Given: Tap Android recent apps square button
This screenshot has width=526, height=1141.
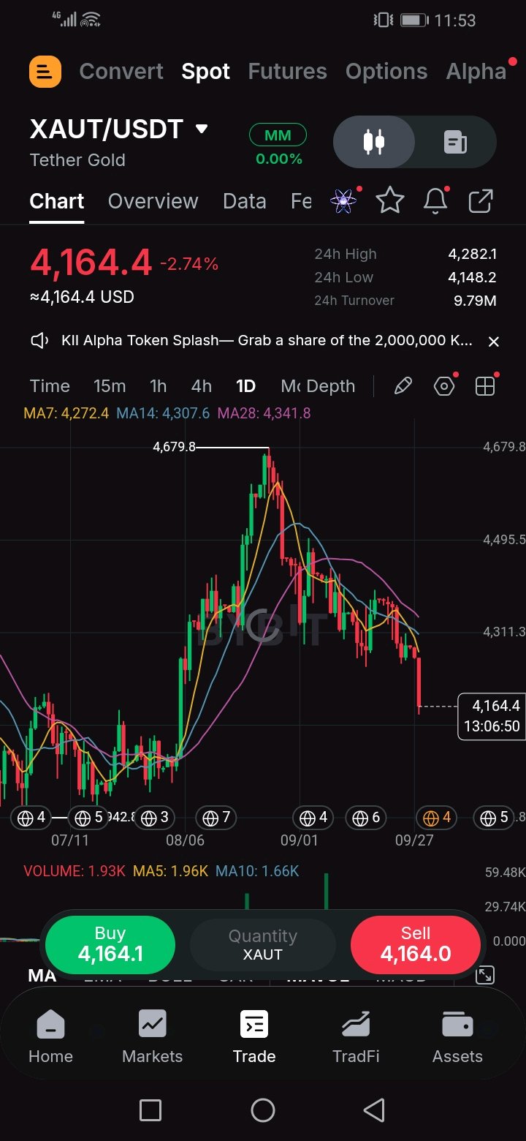Looking at the screenshot, I should pyautogui.click(x=150, y=1110).
